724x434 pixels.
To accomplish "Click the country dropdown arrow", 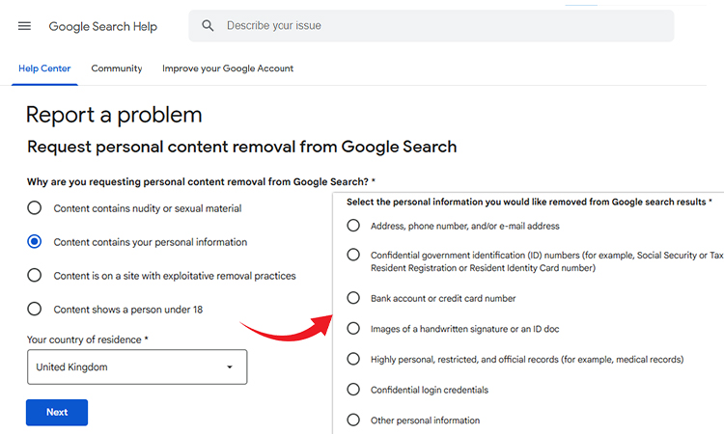I will click(230, 367).
